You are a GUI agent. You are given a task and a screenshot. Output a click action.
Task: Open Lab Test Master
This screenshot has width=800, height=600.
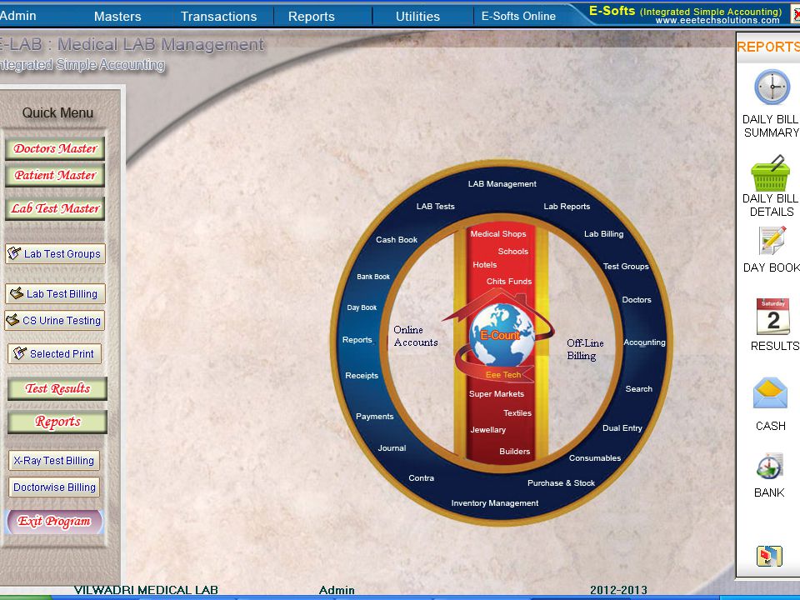pos(55,208)
